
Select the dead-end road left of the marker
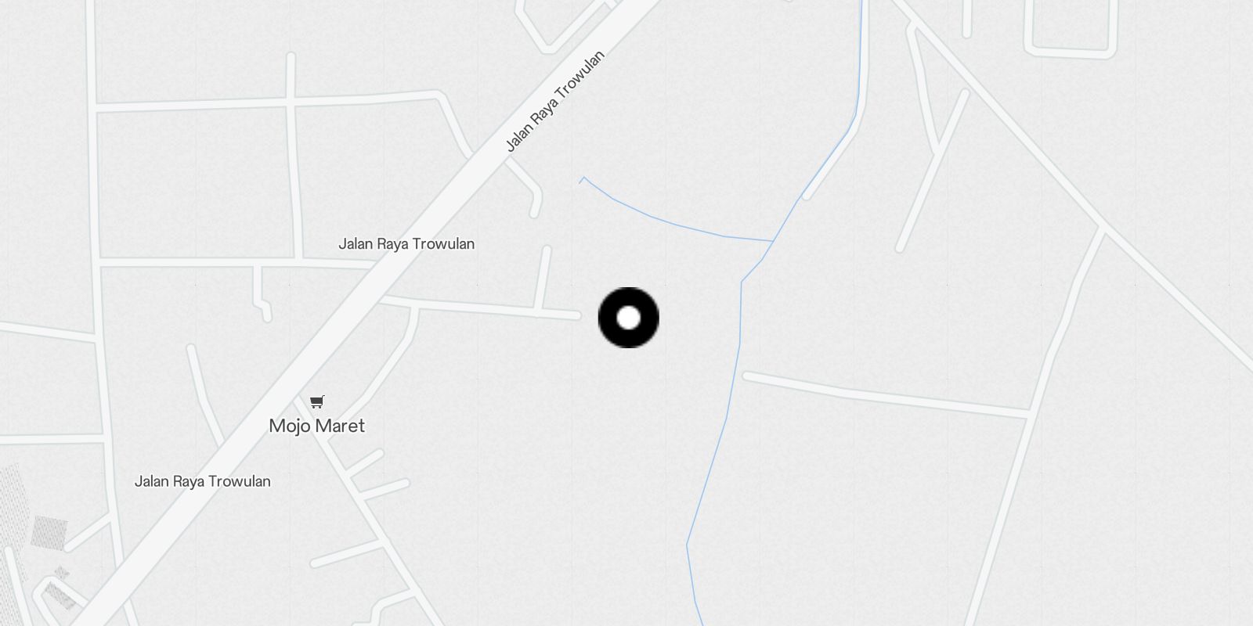pyautogui.click(x=479, y=307)
